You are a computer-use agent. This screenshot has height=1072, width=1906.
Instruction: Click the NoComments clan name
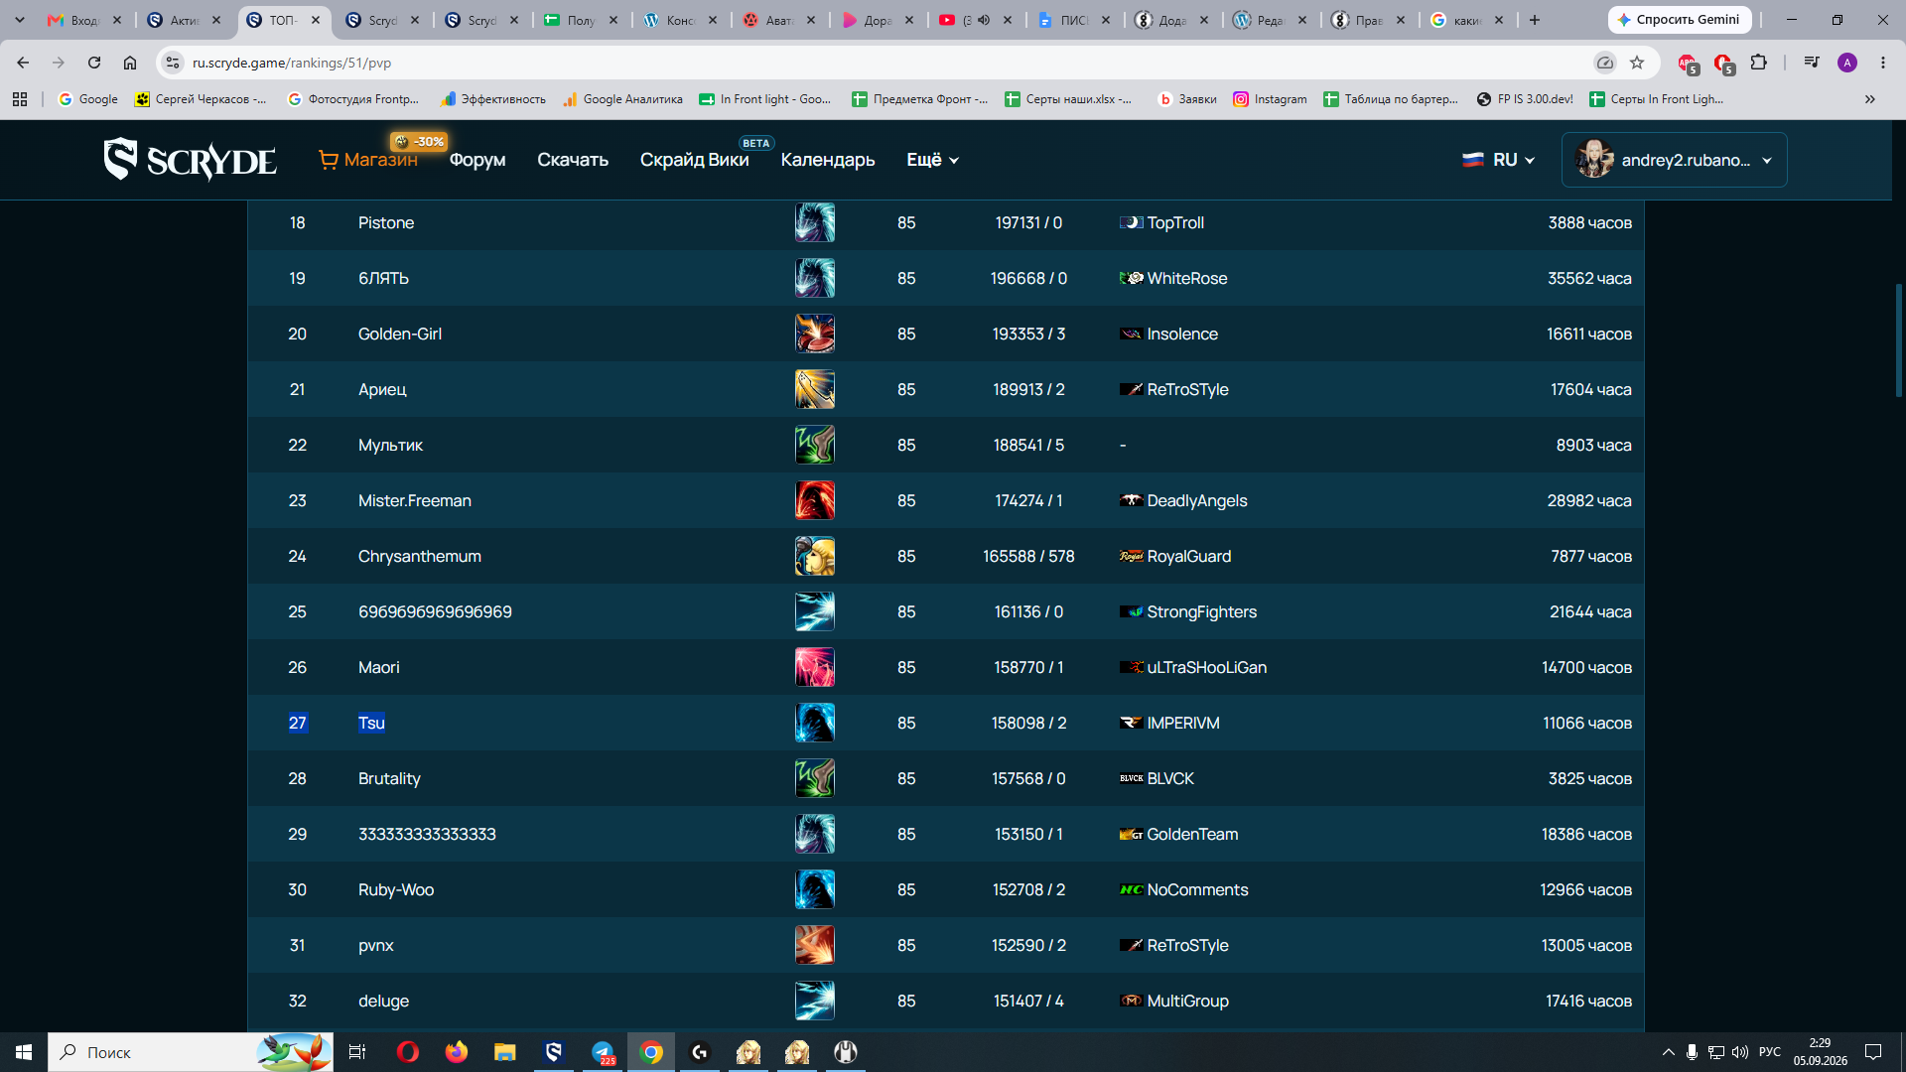1197,889
